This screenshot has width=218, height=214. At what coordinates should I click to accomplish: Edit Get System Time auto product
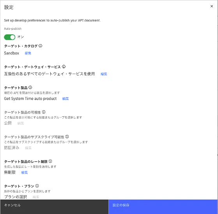click(x=66, y=99)
